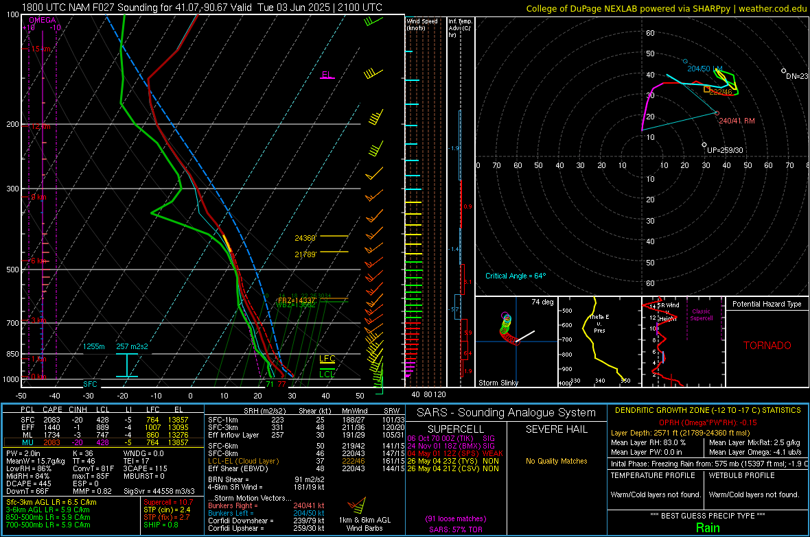The image size is (810, 537).
Task: Click the UP=259/30 circle marker on hodograph
Action: pyautogui.click(x=704, y=145)
